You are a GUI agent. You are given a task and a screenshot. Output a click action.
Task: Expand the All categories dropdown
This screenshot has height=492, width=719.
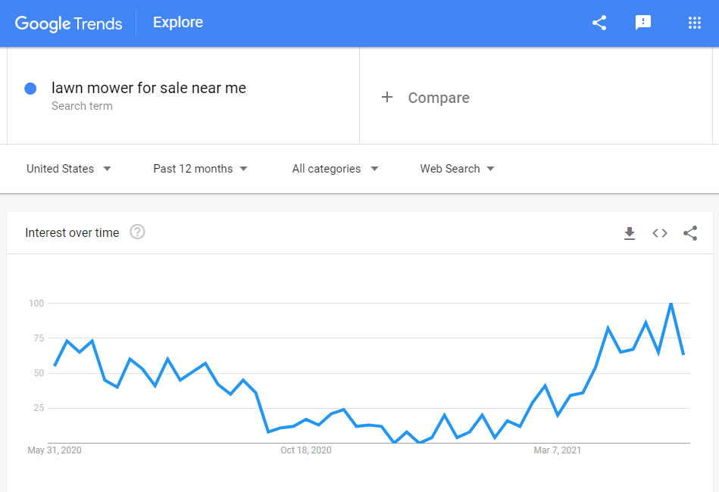335,169
